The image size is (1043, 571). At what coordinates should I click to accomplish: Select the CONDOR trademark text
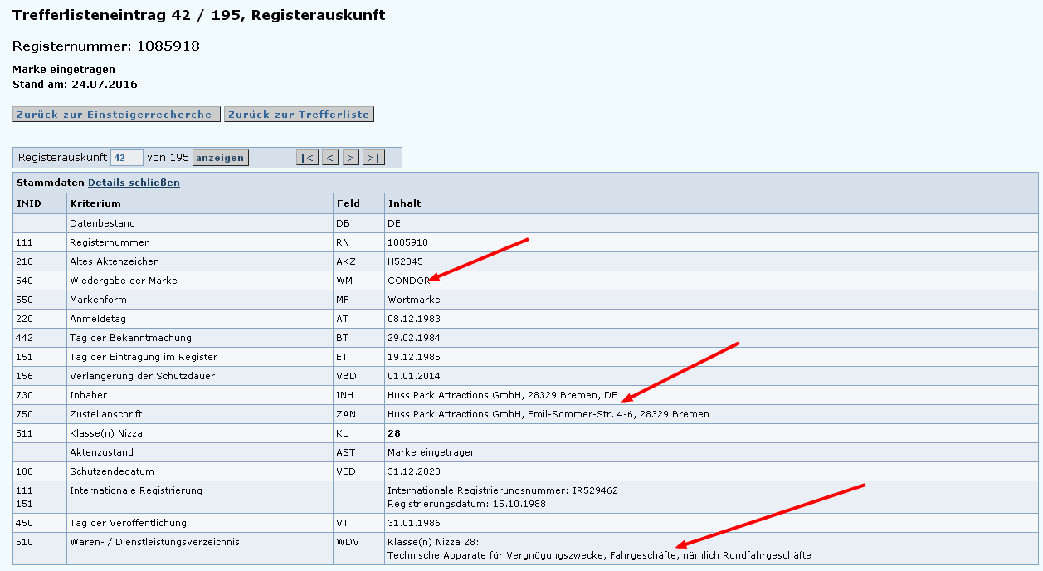tap(408, 281)
